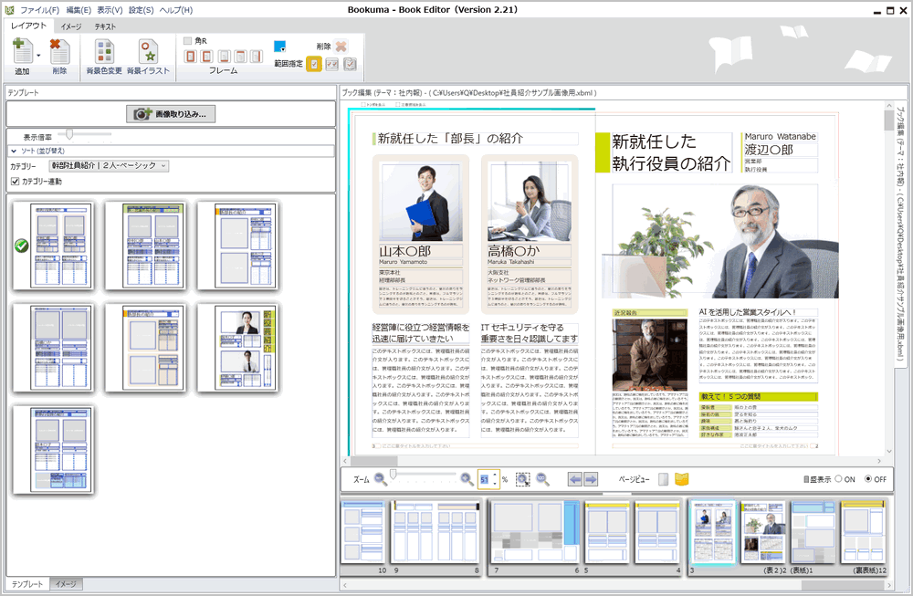
Task: Click the 追加 add page icon
Action: (x=22, y=51)
